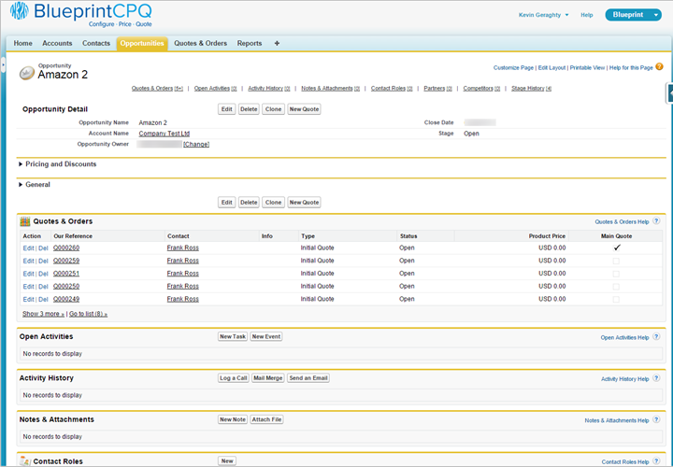Click the plus icon for all tabs

[277, 44]
